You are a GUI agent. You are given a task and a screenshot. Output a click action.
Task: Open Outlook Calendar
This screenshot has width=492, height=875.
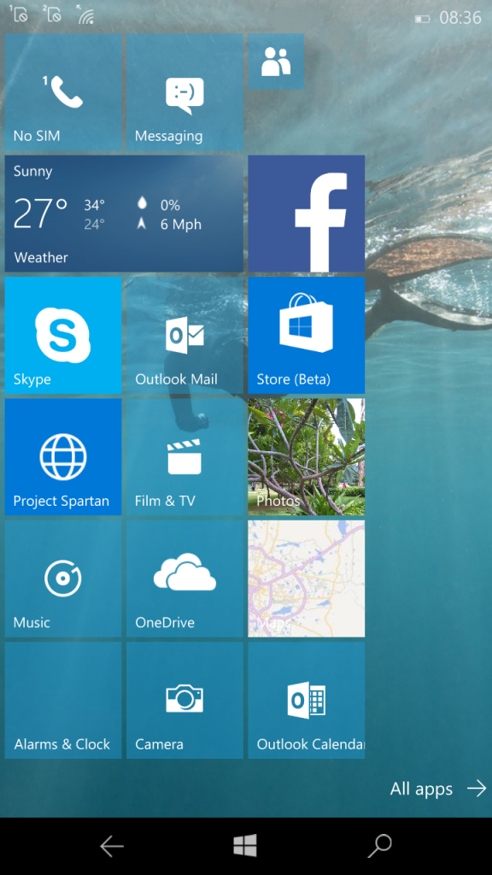pos(307,701)
